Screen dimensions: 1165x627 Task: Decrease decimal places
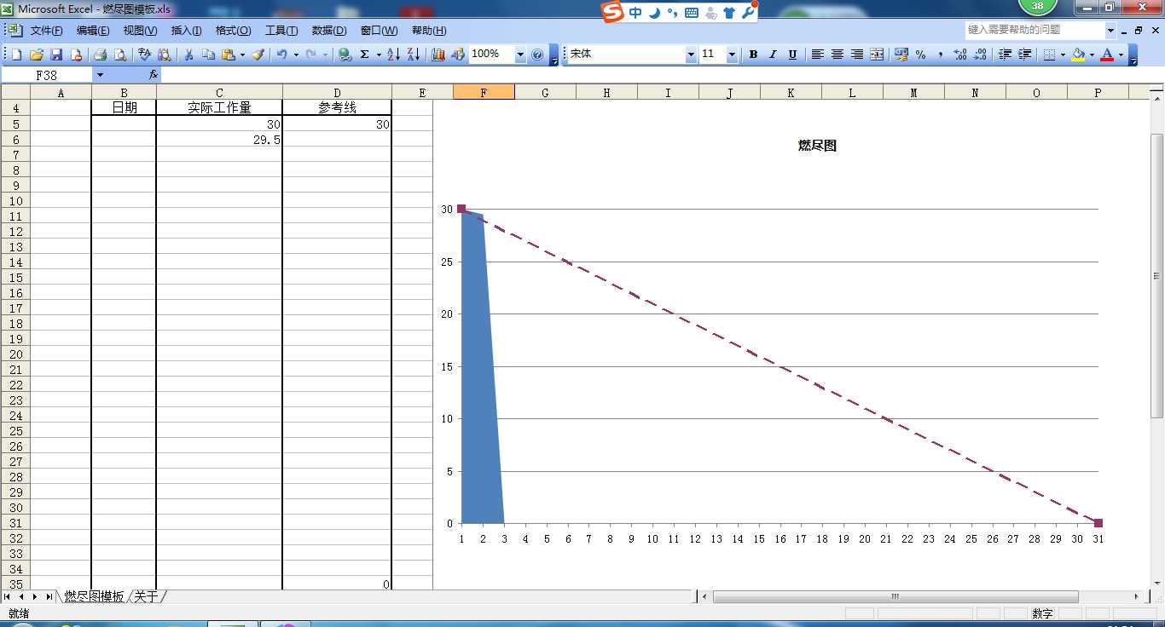pos(980,55)
